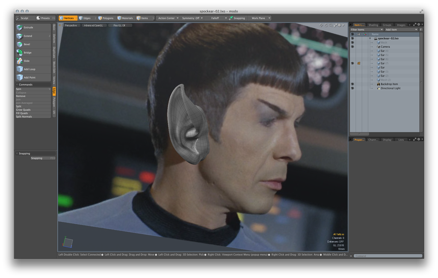
Task: Open the Action Center dropdown
Action: (168, 18)
